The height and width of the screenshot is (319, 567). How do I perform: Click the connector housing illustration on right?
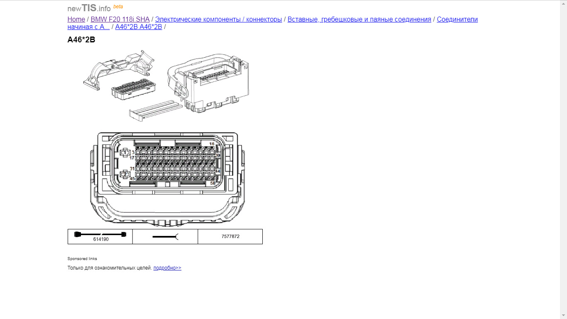[209, 83]
